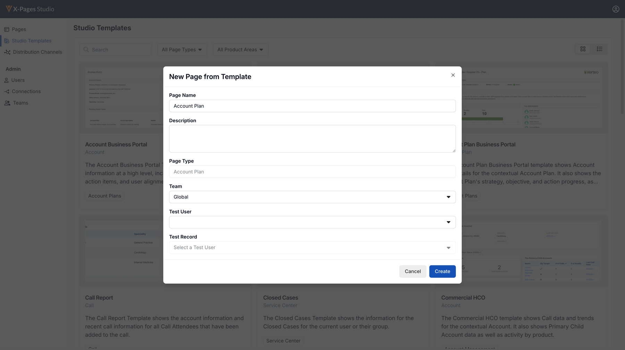The height and width of the screenshot is (350, 625).
Task: Expand the Team dropdown showing Global
Action: pyautogui.click(x=312, y=197)
